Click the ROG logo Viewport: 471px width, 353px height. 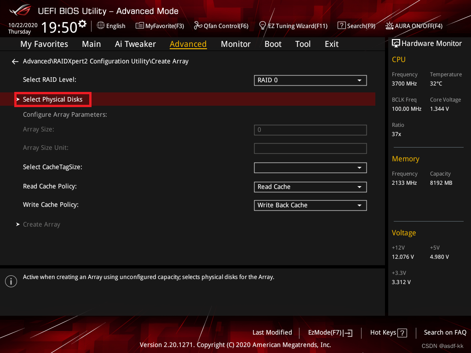click(x=20, y=10)
